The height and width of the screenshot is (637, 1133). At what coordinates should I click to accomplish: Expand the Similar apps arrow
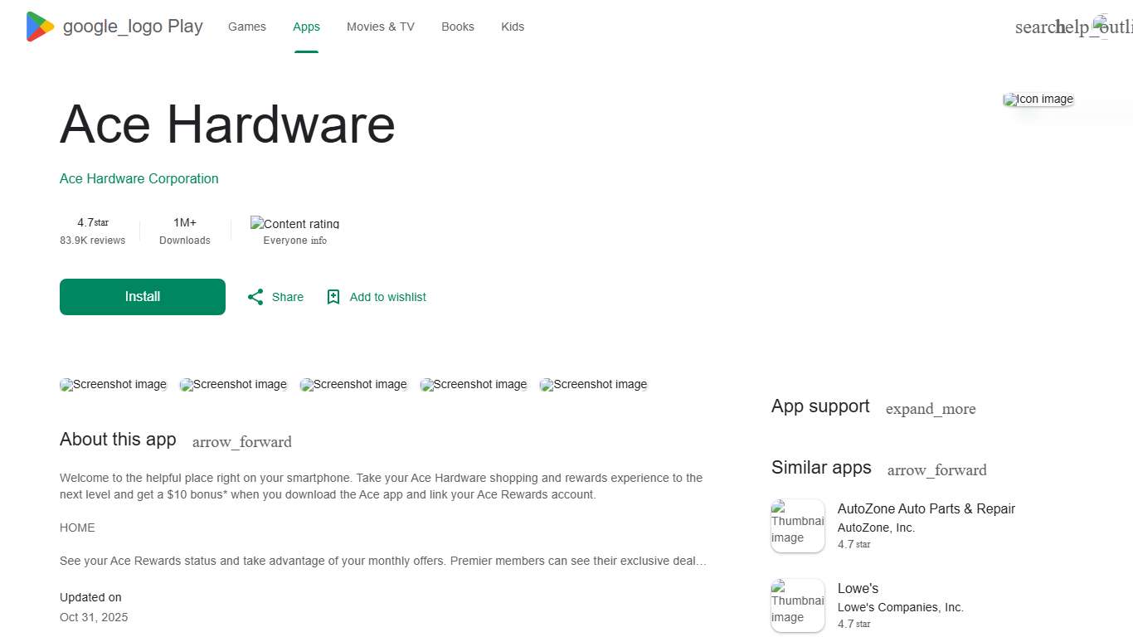point(936,470)
